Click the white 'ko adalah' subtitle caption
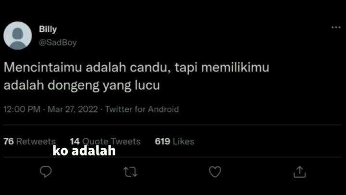 point(84,151)
